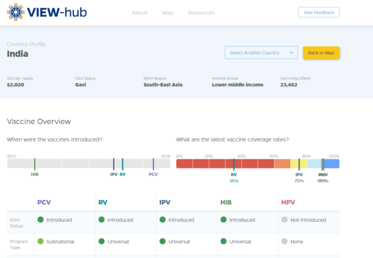Open the About page

pos(140,13)
